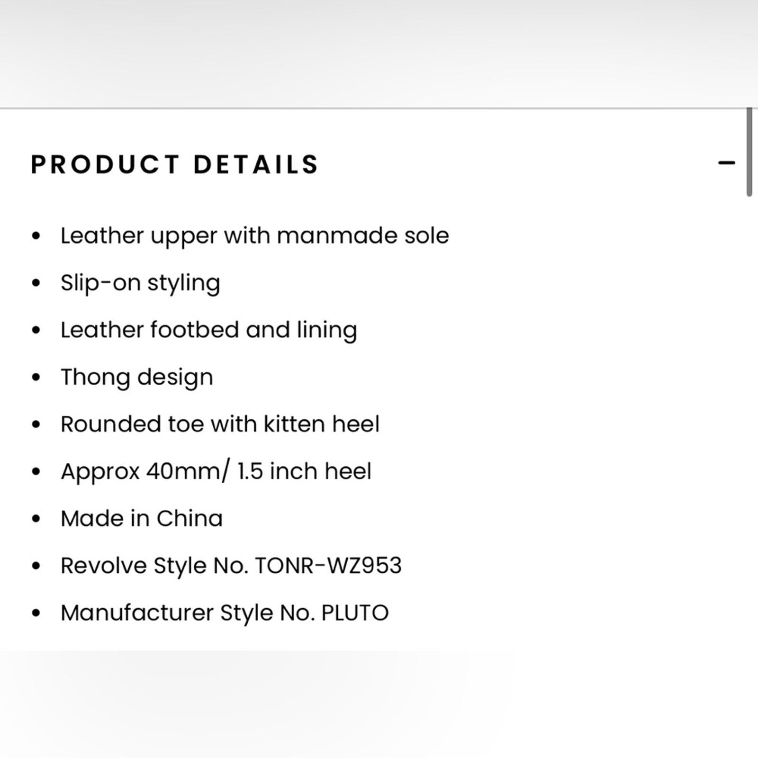Click the bullet before "Made in China"
This screenshot has width=758, height=758.
coord(36,518)
